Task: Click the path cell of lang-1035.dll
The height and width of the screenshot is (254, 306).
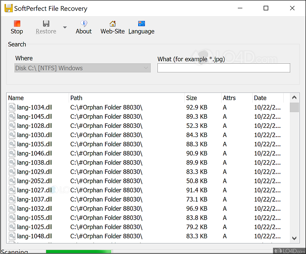Action: pyautogui.click(x=106, y=144)
